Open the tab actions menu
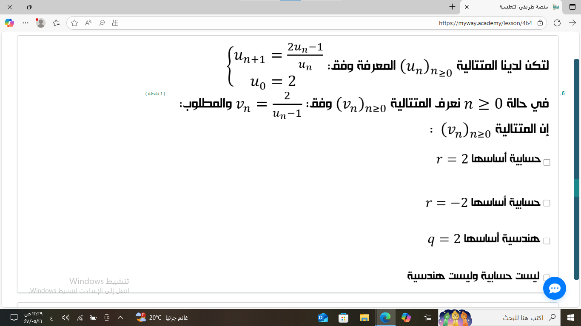The height and width of the screenshot is (326, 581). point(572,7)
